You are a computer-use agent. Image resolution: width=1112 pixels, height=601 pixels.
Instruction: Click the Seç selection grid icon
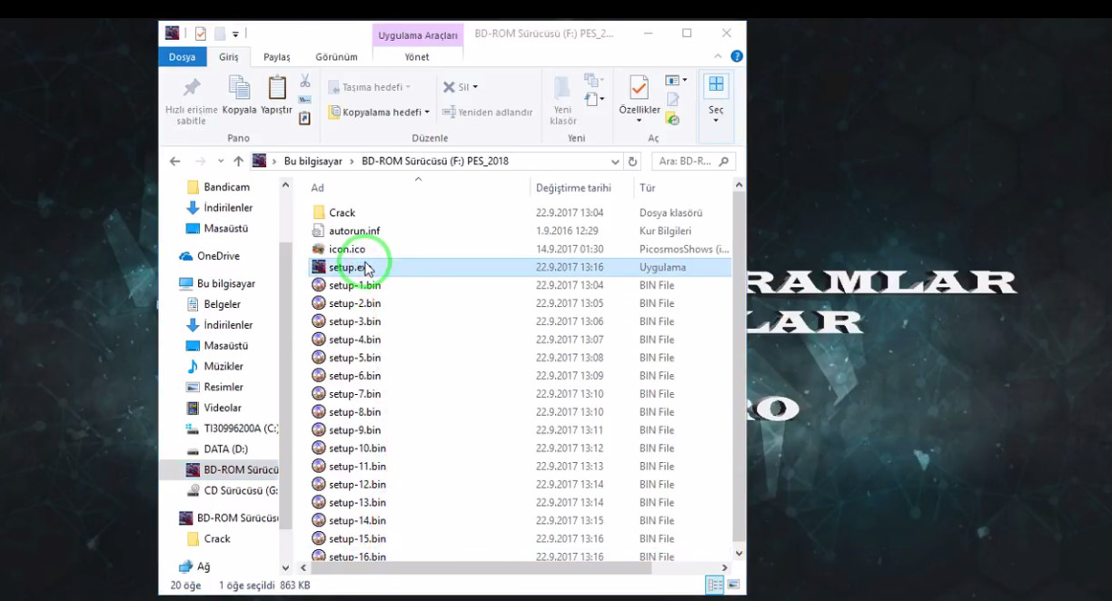pos(716,84)
